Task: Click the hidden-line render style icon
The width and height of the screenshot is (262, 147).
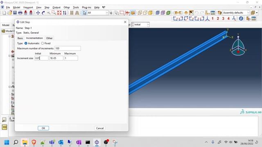Action: click(145, 13)
